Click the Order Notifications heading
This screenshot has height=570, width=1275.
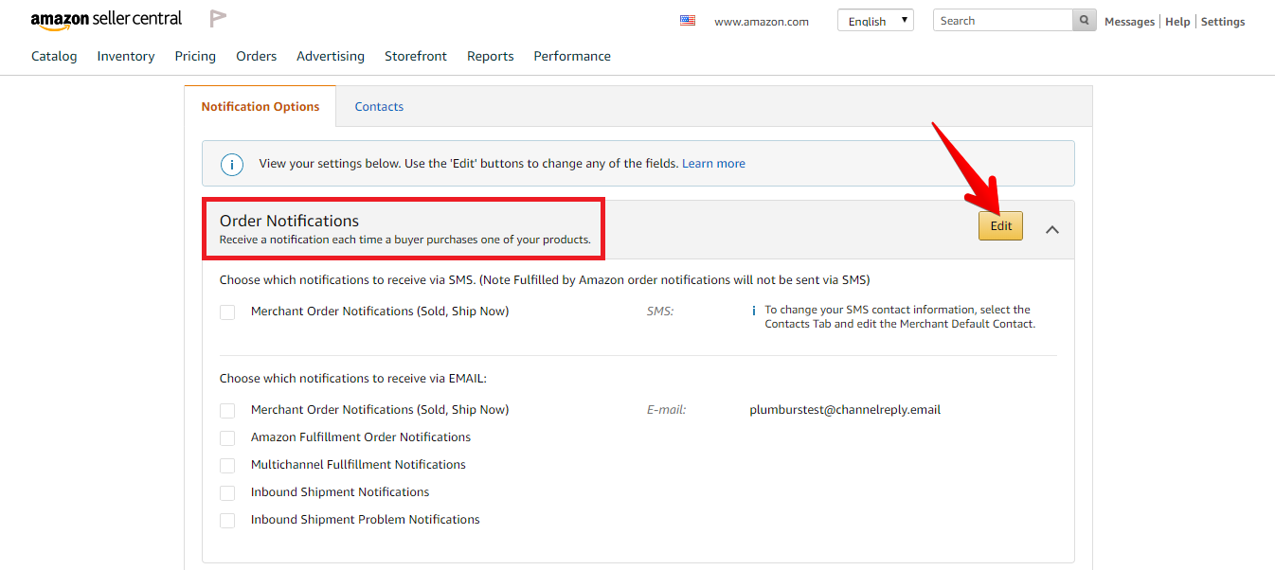click(290, 221)
